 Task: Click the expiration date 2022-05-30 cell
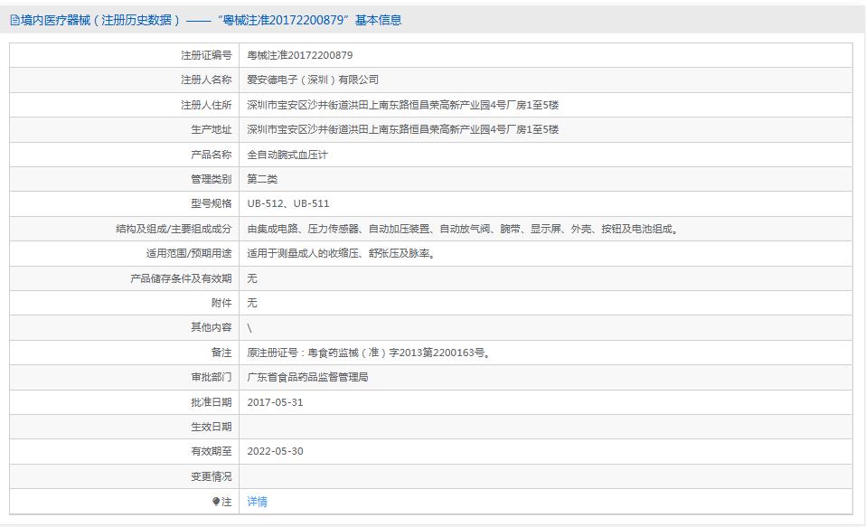click(276, 451)
